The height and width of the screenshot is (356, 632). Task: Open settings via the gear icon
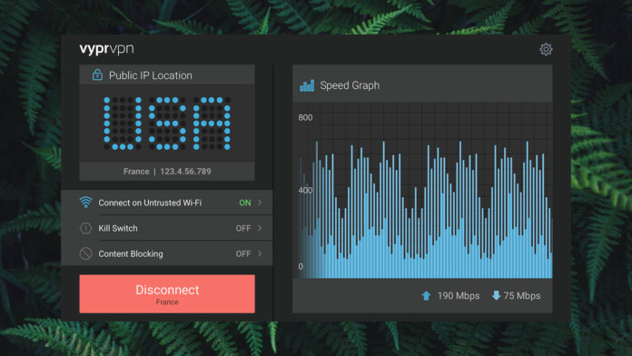click(546, 49)
